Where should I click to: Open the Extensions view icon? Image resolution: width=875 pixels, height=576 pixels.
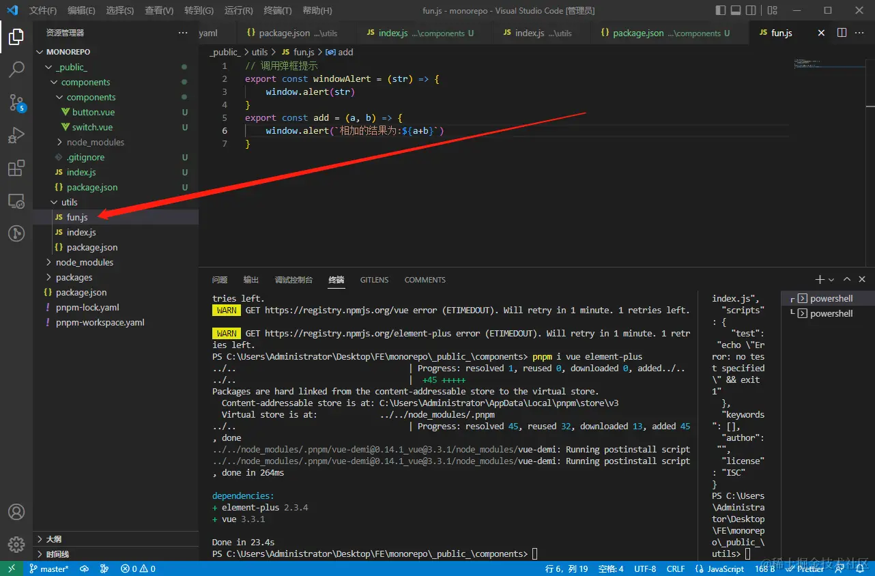point(16,168)
